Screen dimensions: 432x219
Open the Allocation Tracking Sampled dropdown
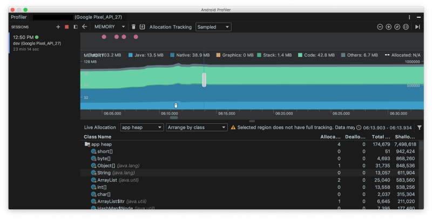pos(213,27)
